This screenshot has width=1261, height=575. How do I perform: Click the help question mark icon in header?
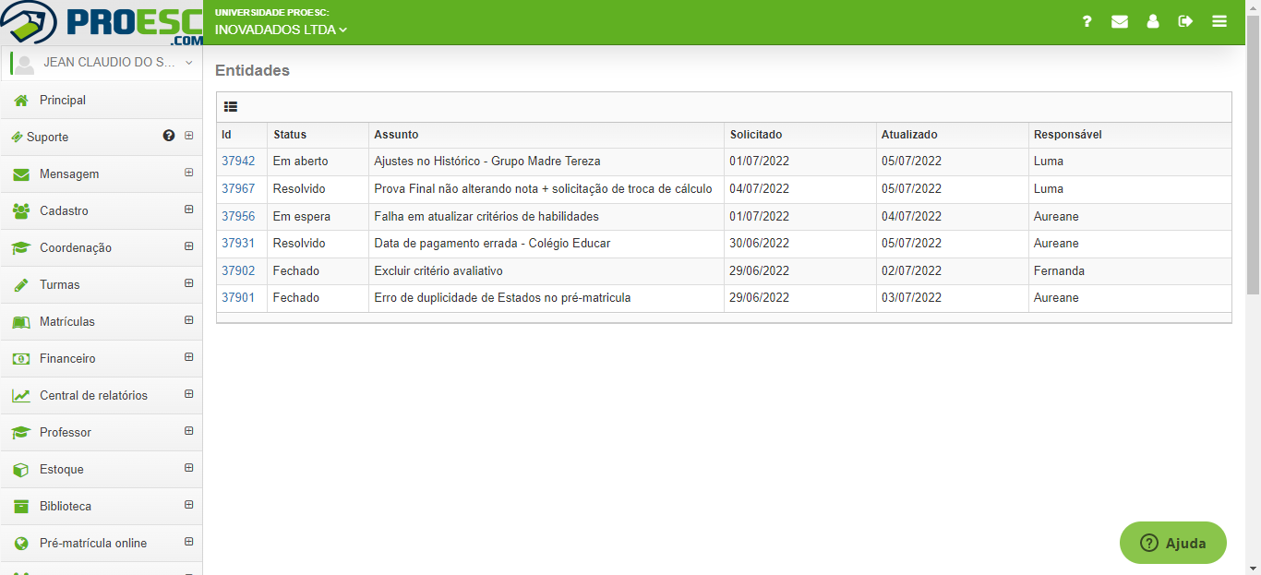point(1087,21)
